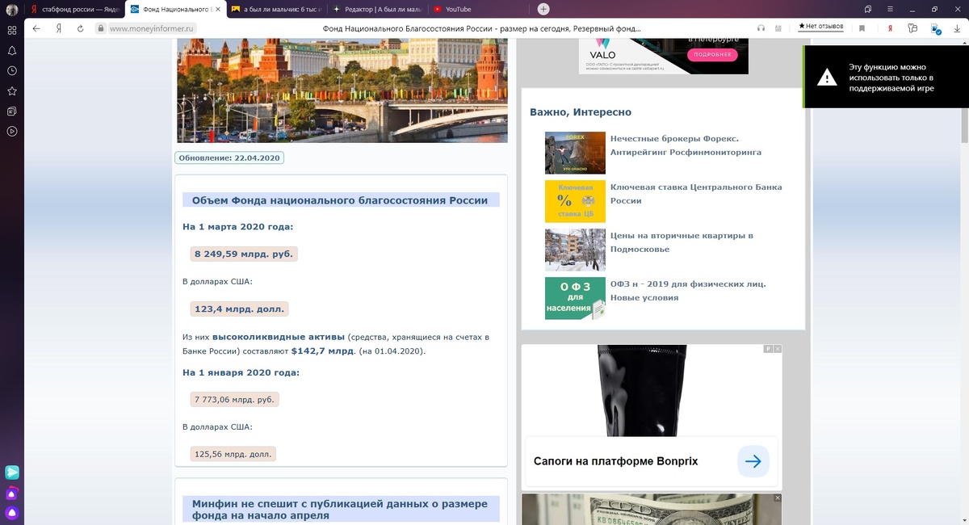969x525 pixels.
Task: Click the red Я icon in toolbar
Action: [890, 27]
